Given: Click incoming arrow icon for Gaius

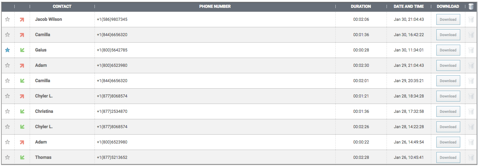Looking at the screenshot, I should [22, 50].
